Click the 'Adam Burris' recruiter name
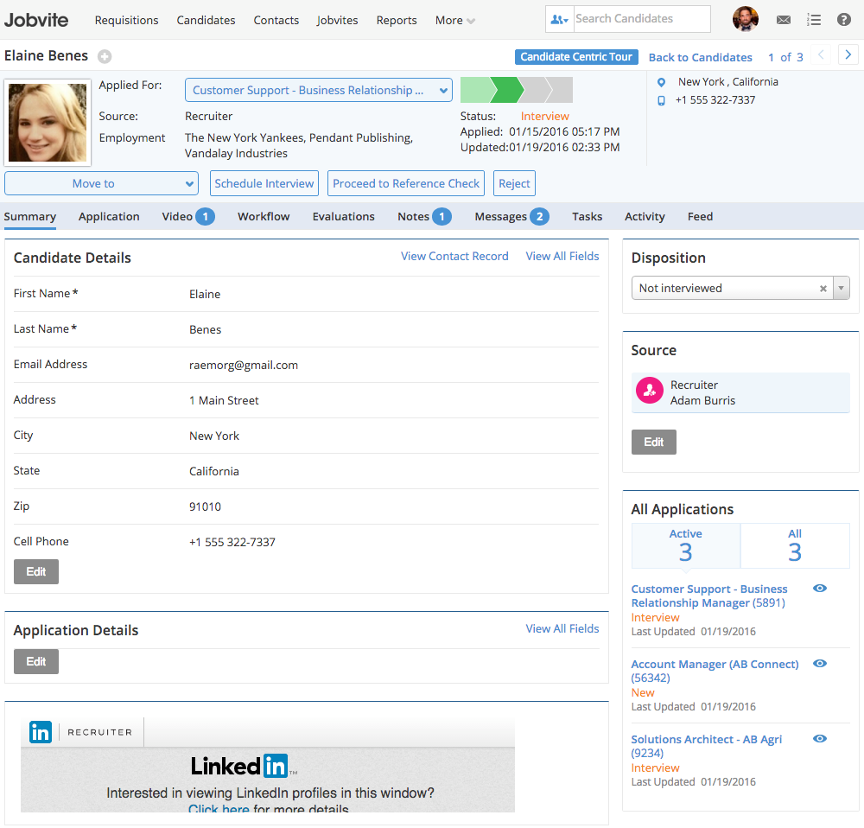This screenshot has width=864, height=828. tap(702, 401)
